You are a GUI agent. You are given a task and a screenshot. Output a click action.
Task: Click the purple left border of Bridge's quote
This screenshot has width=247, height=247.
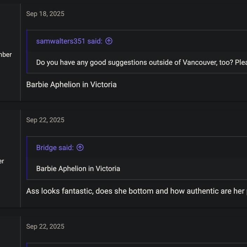pos(27,158)
